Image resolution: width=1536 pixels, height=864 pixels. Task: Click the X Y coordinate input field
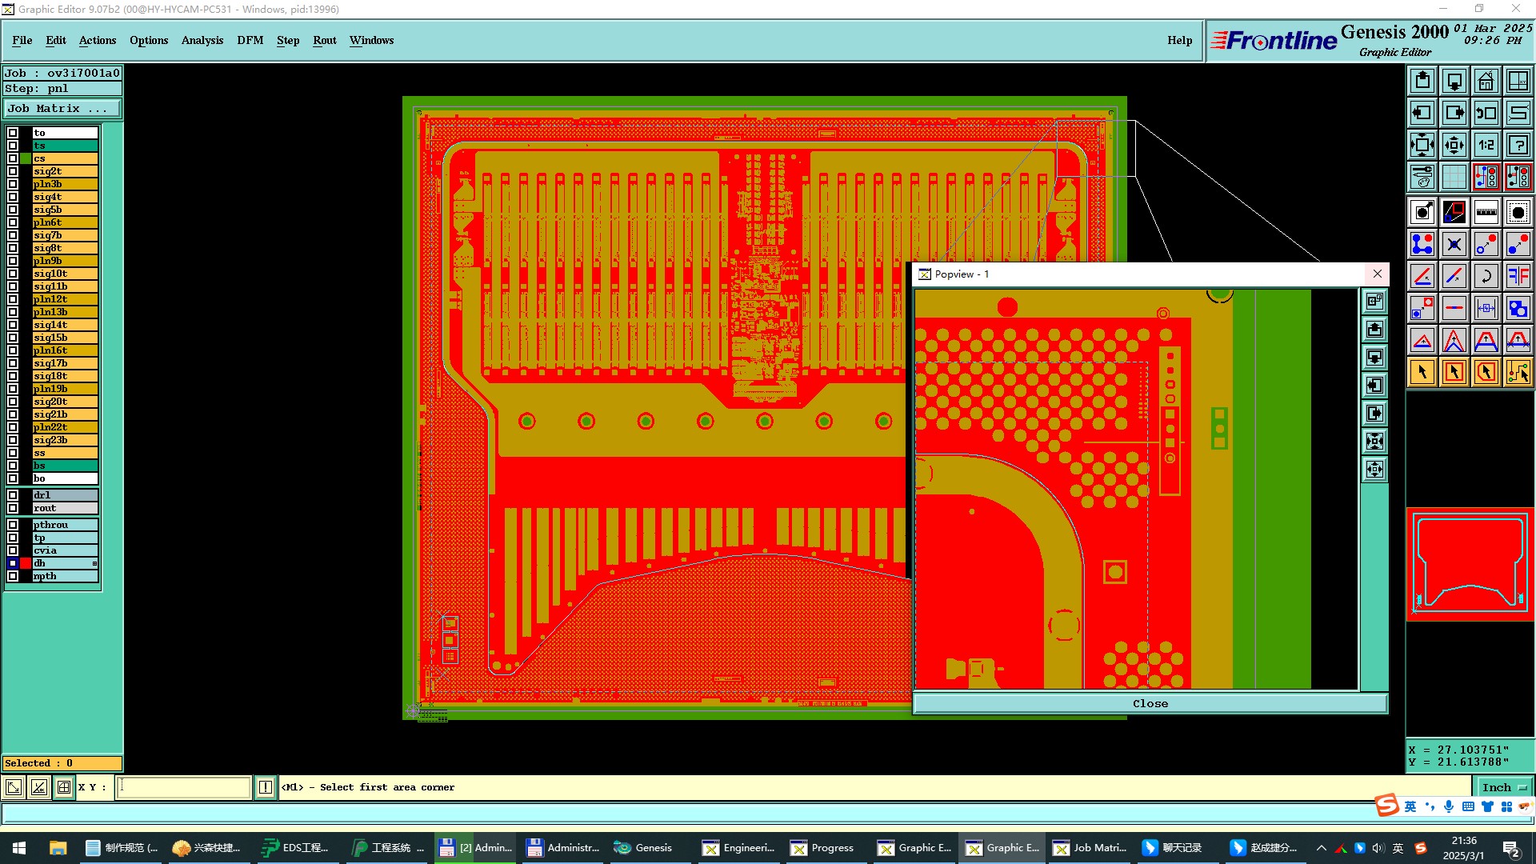tap(184, 787)
